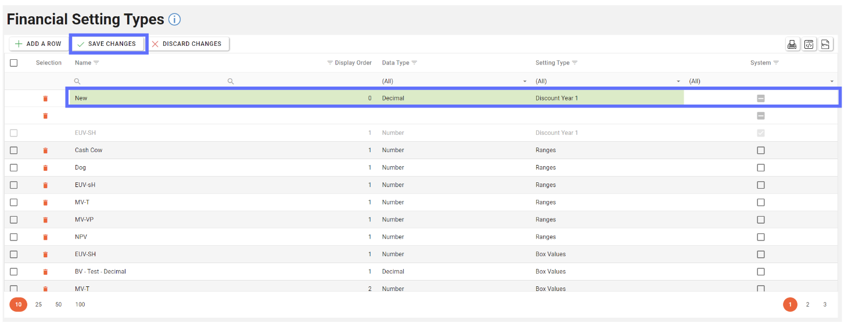
Task: Click the Discard Changes button
Action: point(187,44)
